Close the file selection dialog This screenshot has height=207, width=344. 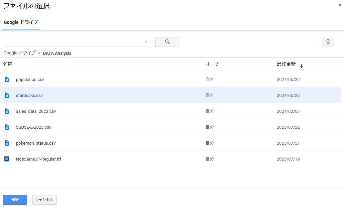[x=340, y=5]
